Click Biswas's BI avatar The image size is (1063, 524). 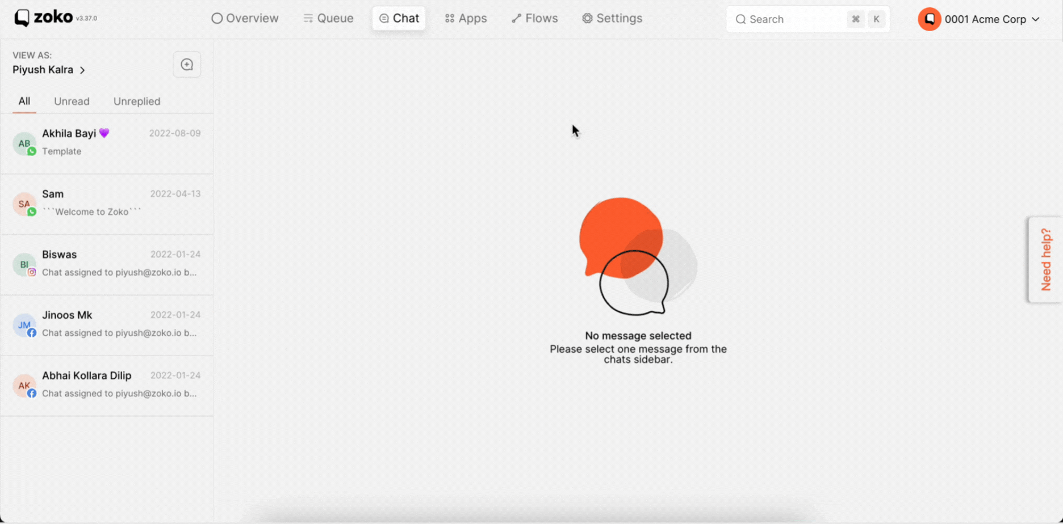[24, 265]
